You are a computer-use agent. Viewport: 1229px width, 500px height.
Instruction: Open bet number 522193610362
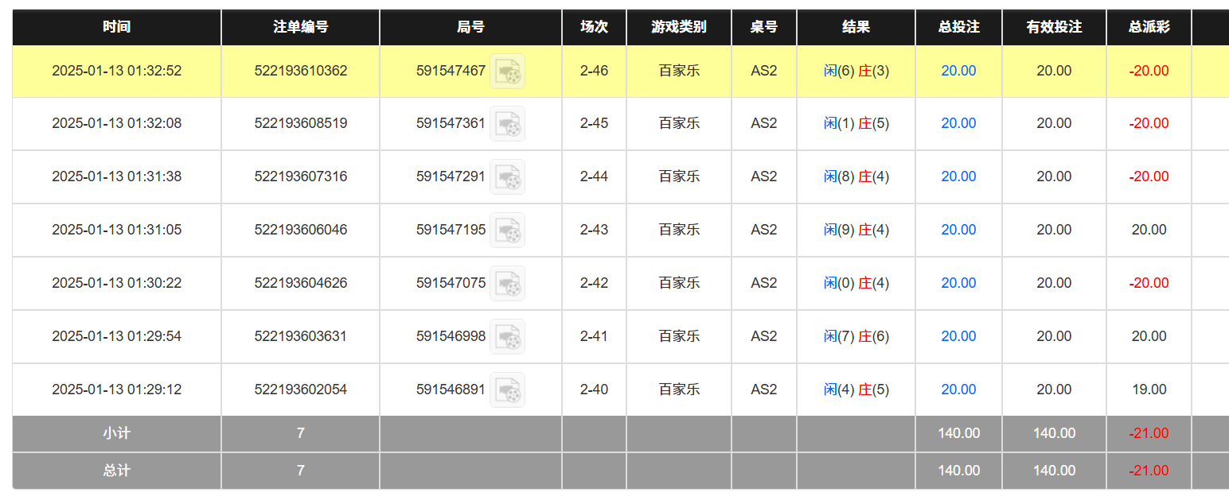tap(301, 71)
